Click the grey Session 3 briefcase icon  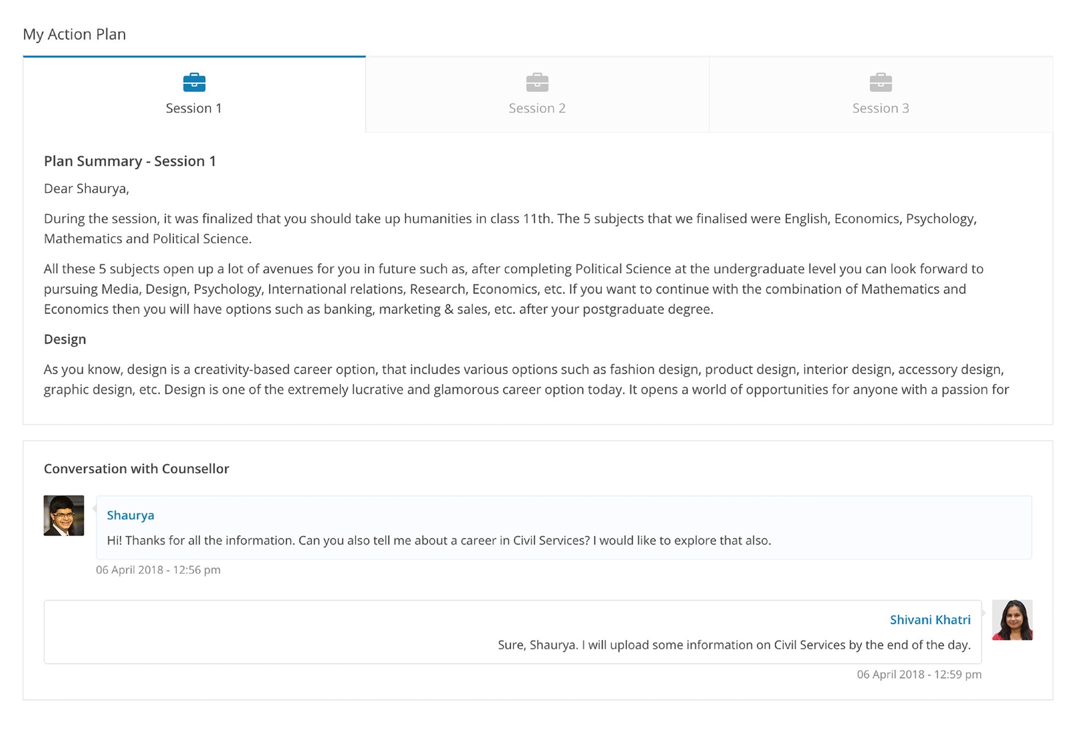click(x=881, y=82)
